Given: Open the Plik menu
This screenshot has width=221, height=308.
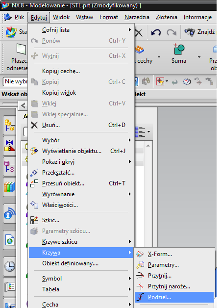Looking at the screenshot, I should coord(19,17).
